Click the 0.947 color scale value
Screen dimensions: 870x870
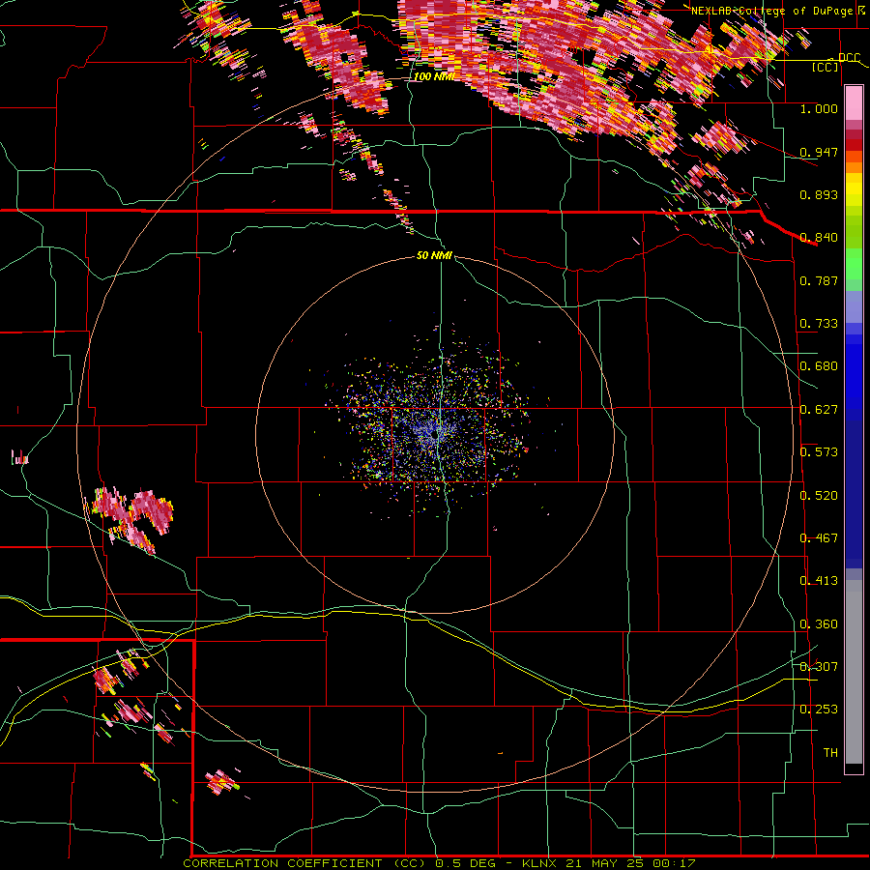click(x=819, y=152)
